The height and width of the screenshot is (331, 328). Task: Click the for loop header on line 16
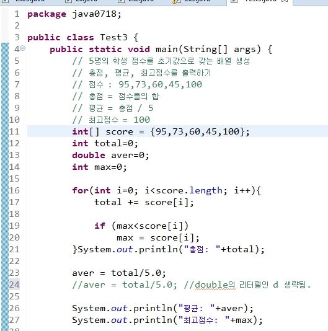point(167,191)
